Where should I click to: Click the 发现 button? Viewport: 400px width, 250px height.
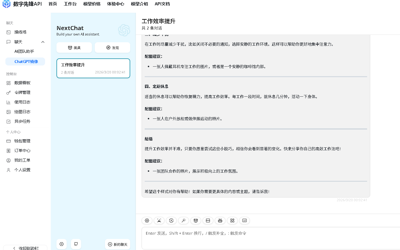click(x=112, y=48)
